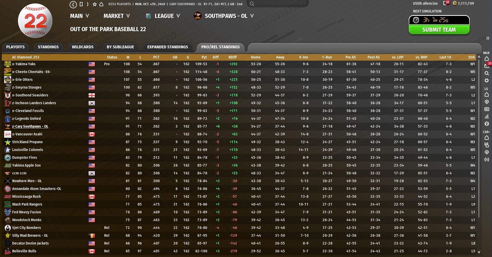The image size is (492, 257).
Task: Open the Dumpster Fires team link
Action: click(25, 157)
